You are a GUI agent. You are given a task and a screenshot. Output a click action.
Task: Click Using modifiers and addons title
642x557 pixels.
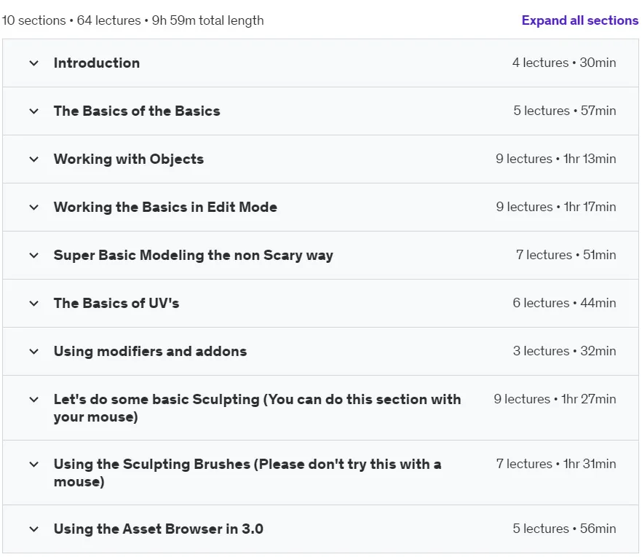[x=150, y=351]
